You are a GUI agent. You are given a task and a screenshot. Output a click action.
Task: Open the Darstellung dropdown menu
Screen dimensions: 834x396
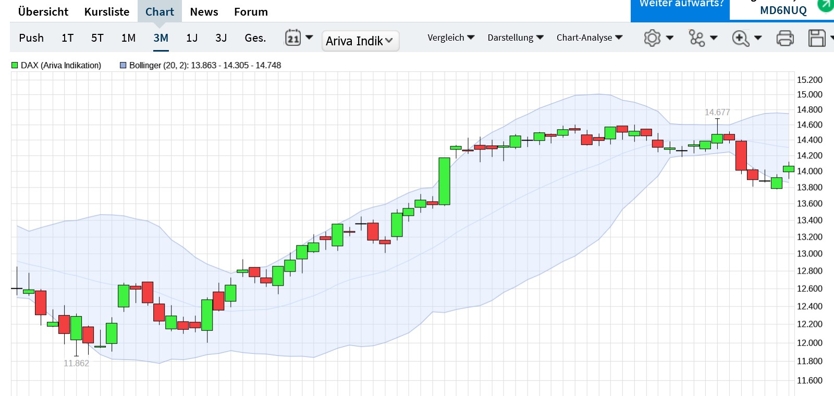(x=516, y=38)
